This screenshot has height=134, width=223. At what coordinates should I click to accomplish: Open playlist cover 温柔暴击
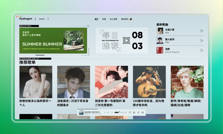point(74,82)
